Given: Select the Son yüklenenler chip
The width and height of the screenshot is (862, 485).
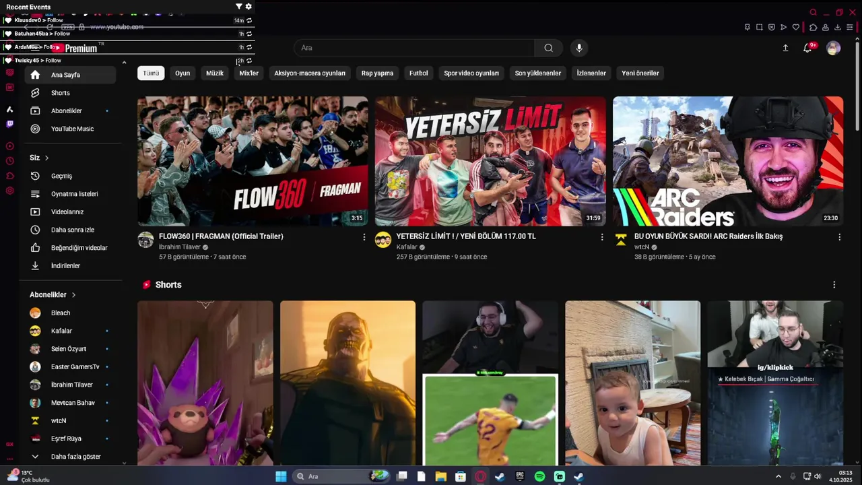Looking at the screenshot, I should coord(538,73).
